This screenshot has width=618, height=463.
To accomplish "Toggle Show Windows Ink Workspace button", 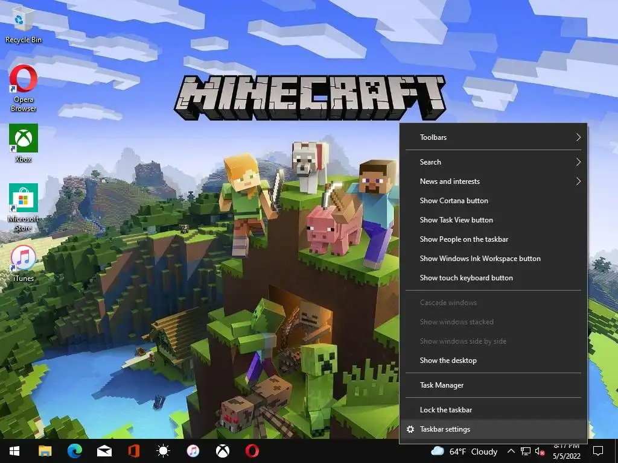I will click(494, 258).
